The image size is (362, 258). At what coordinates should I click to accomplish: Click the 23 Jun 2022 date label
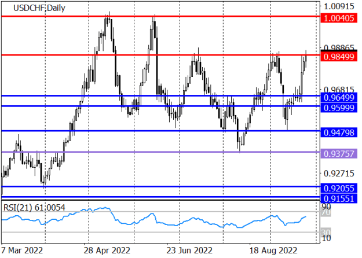tap(189, 250)
